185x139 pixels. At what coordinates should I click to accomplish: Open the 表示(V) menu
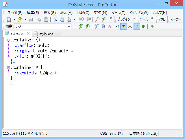(x=66, y=13)
